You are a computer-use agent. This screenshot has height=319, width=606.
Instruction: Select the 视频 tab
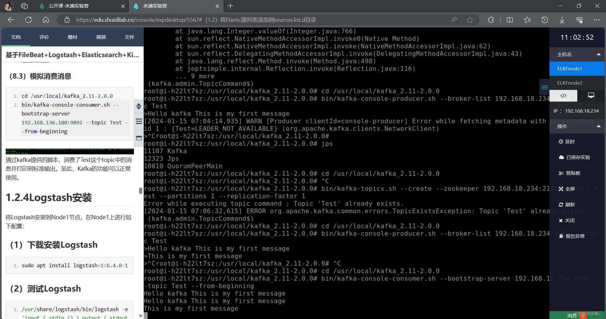101,37
